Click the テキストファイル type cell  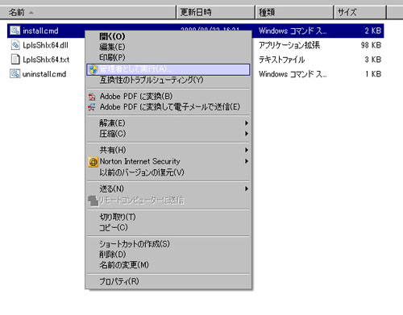point(281,60)
